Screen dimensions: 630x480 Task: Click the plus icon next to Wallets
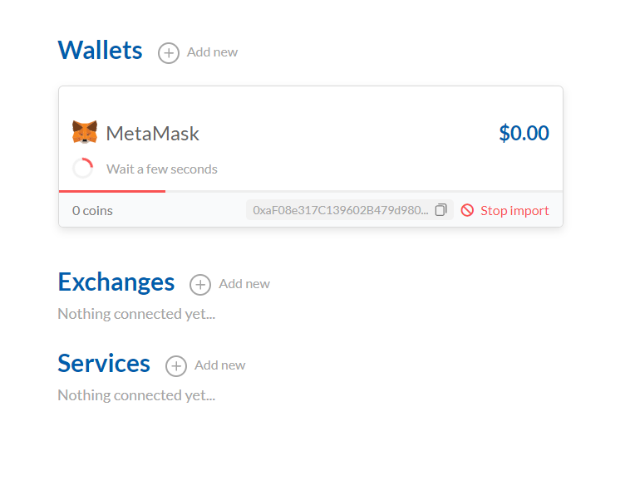[x=169, y=53]
